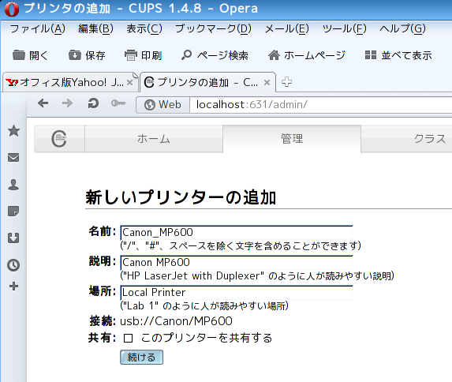Close the オフィス版Yahoo! tab
452x382 pixels.
coord(129,83)
